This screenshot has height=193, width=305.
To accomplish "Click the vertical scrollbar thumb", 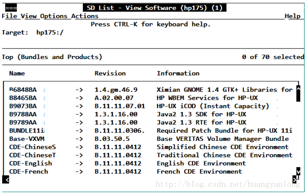I will coord(298,97).
